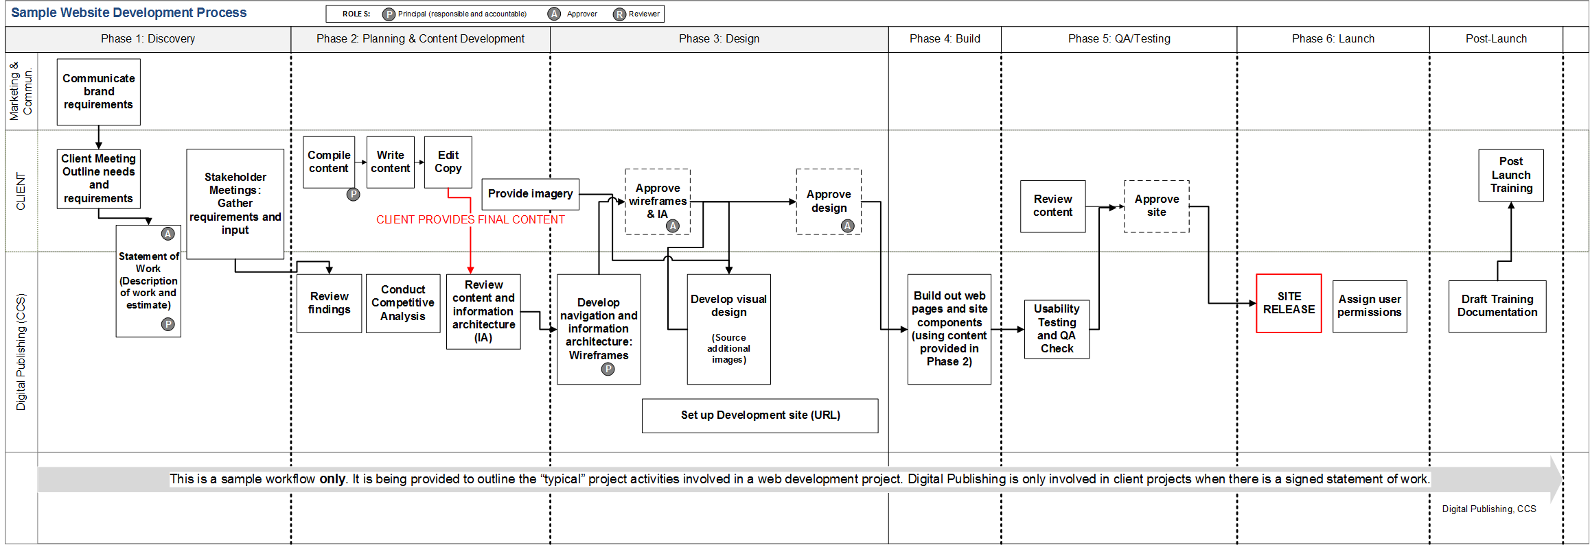The width and height of the screenshot is (1590, 545).
Task: Click the 'P' badge on the Wireframes box
Action: tap(608, 370)
